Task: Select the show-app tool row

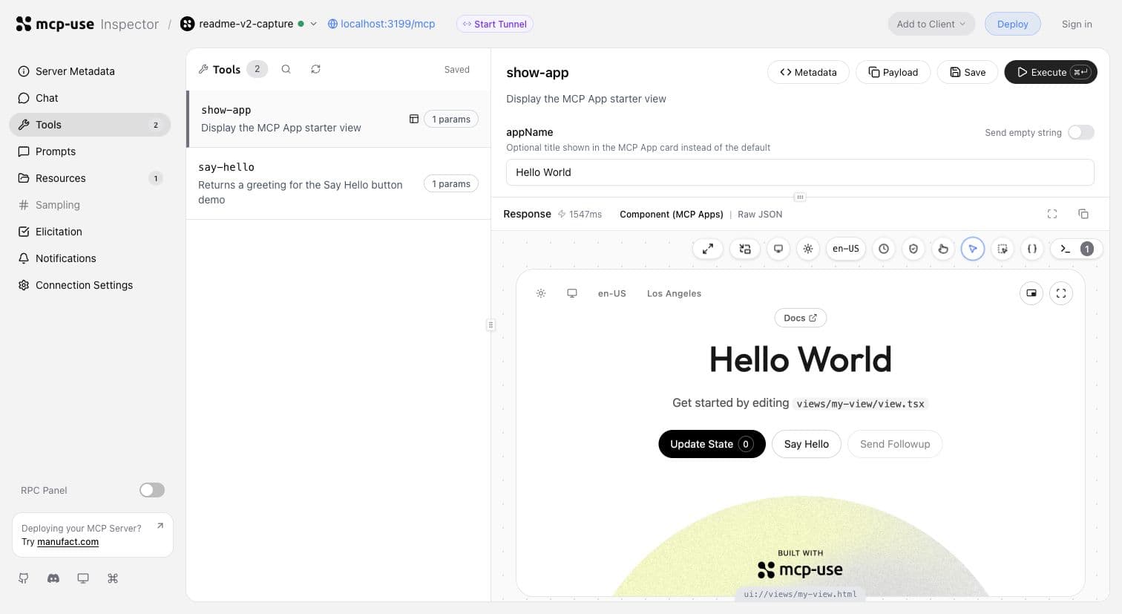Action: coord(338,119)
